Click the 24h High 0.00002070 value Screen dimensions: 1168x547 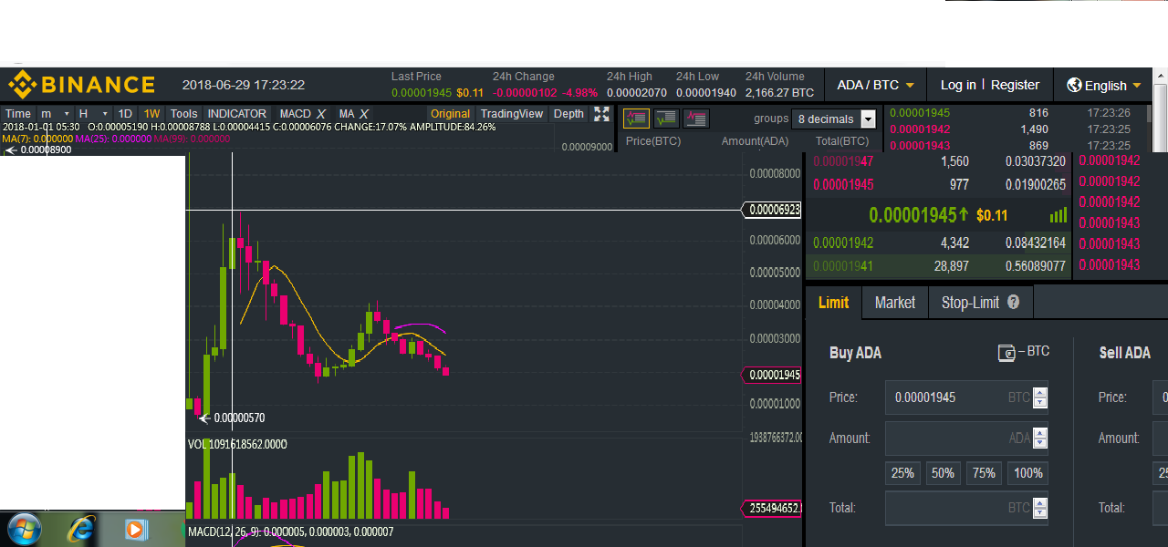637,92
